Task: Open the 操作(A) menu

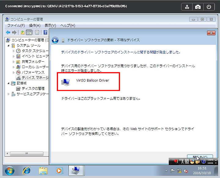Action: click(x=35, y=26)
